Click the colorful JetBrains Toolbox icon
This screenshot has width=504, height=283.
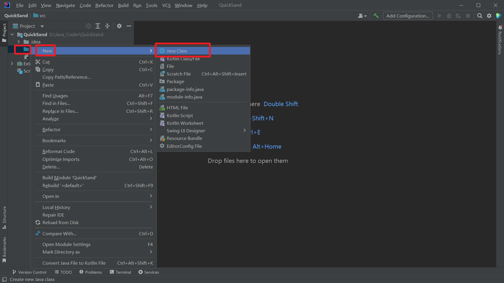(498, 16)
